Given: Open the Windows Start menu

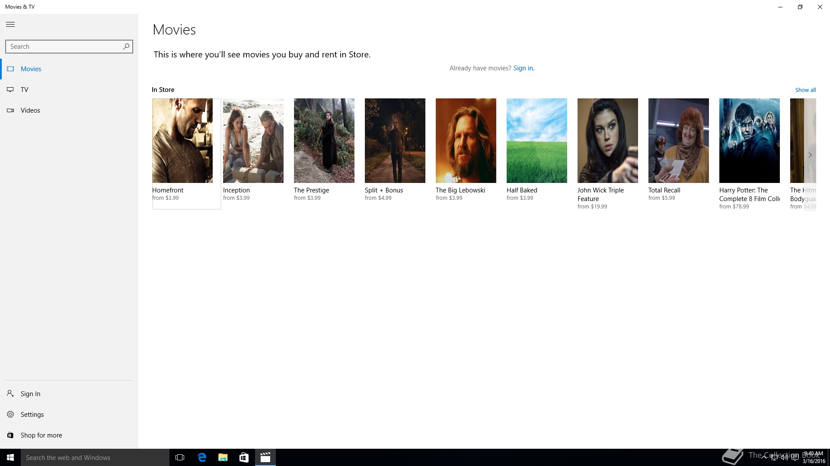Looking at the screenshot, I should point(10,457).
